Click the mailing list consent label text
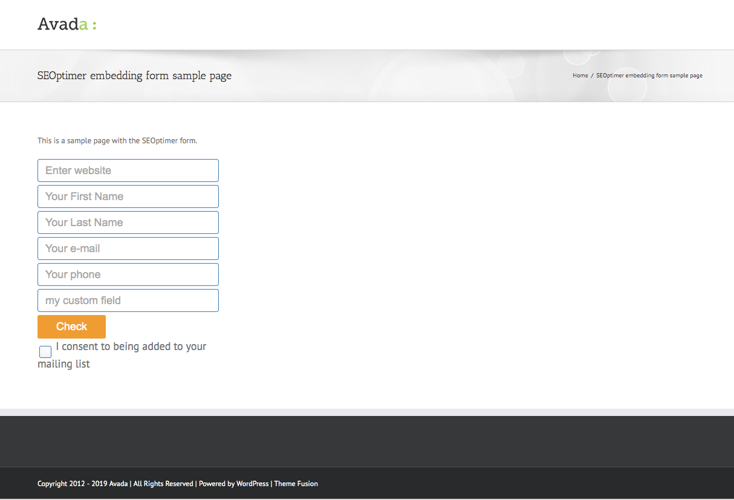734x500 pixels. 131,347
